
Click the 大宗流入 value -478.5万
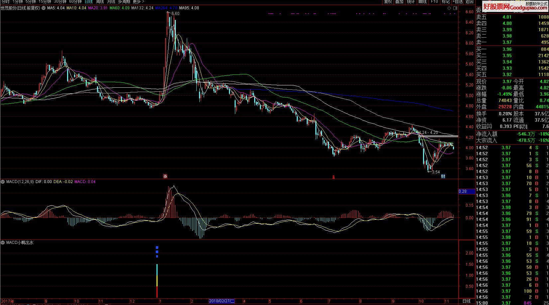[526, 140]
